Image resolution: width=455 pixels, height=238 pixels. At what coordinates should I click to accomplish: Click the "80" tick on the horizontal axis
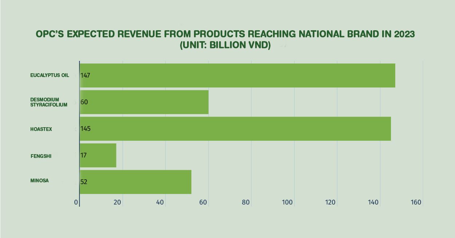pos(246,203)
